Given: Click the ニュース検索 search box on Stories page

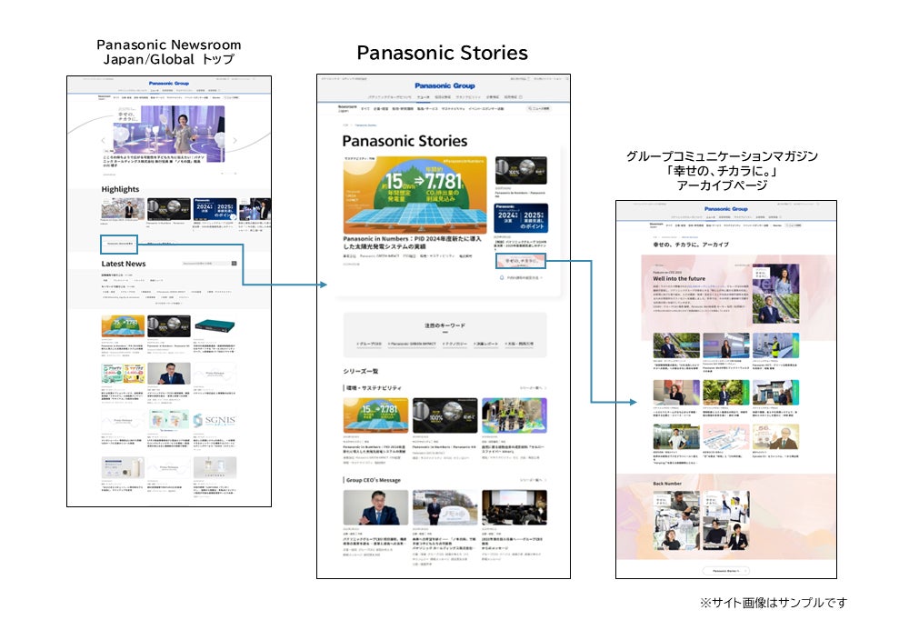Looking at the screenshot, I should (x=538, y=108).
